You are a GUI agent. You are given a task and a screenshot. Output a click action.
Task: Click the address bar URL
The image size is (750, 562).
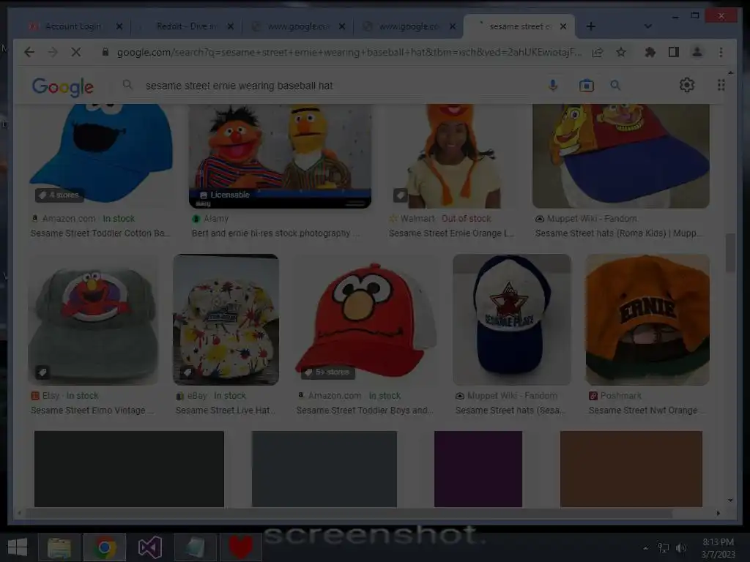point(349,52)
